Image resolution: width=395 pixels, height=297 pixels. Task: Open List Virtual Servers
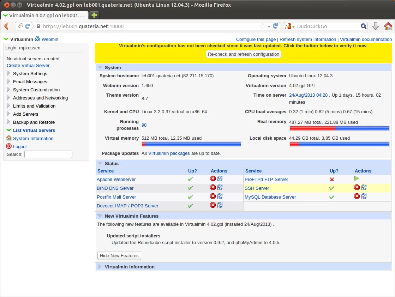tap(34, 131)
